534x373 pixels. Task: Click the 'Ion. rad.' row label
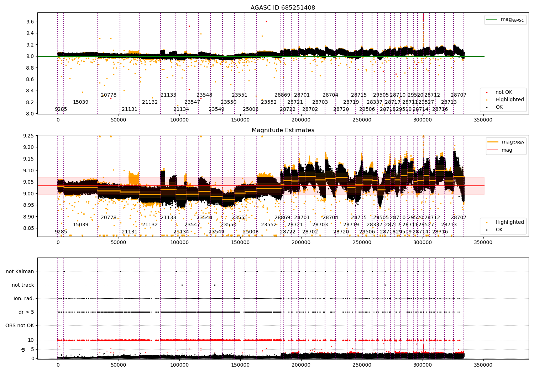(x=24, y=299)
